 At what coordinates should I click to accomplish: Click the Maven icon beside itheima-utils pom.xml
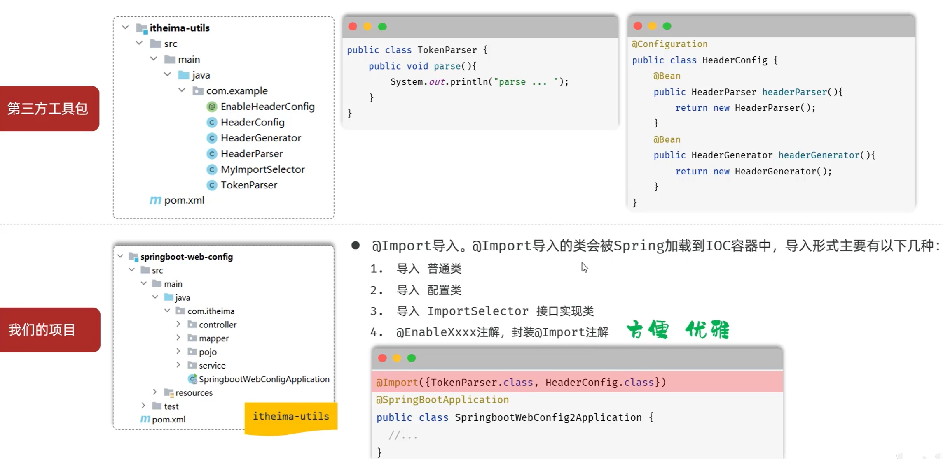tap(155, 200)
